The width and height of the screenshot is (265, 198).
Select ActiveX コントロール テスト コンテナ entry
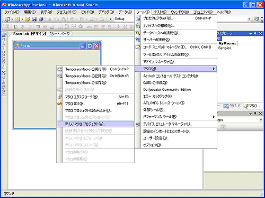(x=176, y=76)
